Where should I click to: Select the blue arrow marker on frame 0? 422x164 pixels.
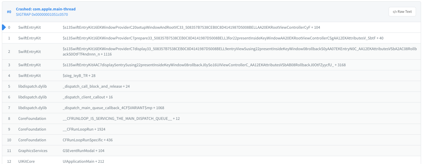[4, 27]
